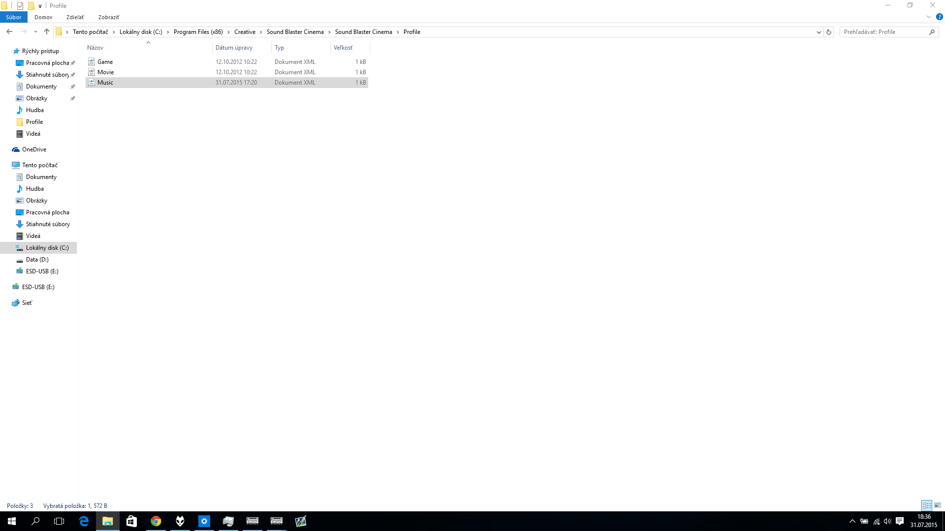Click New folder quick access toolbar icon
Viewport: 945px width, 531px height.
point(31,6)
